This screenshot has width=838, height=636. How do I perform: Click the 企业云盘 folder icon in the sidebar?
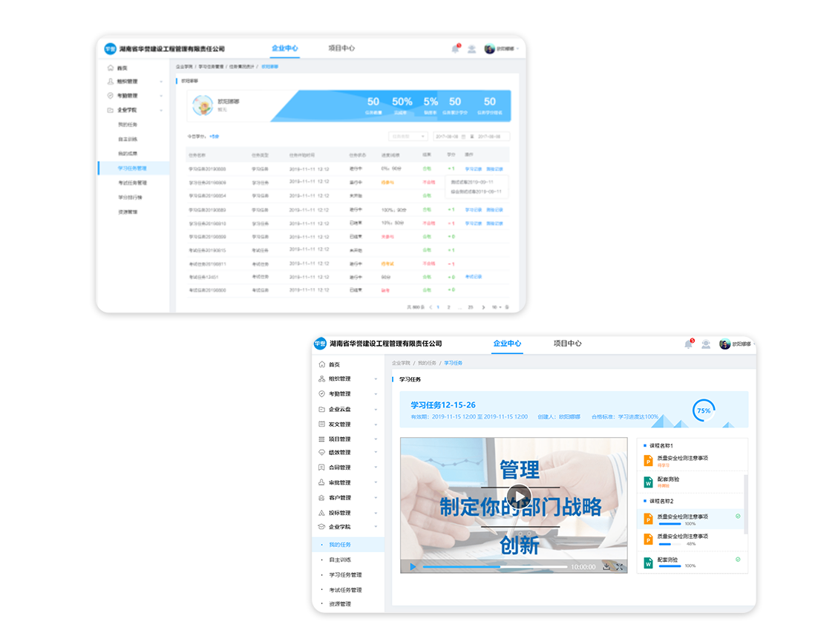point(321,410)
